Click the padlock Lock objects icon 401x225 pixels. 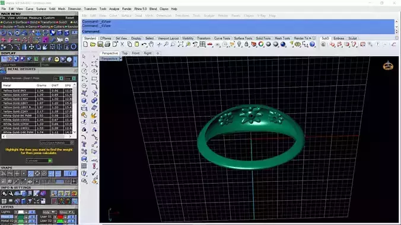pyautogui.click(x=246, y=44)
